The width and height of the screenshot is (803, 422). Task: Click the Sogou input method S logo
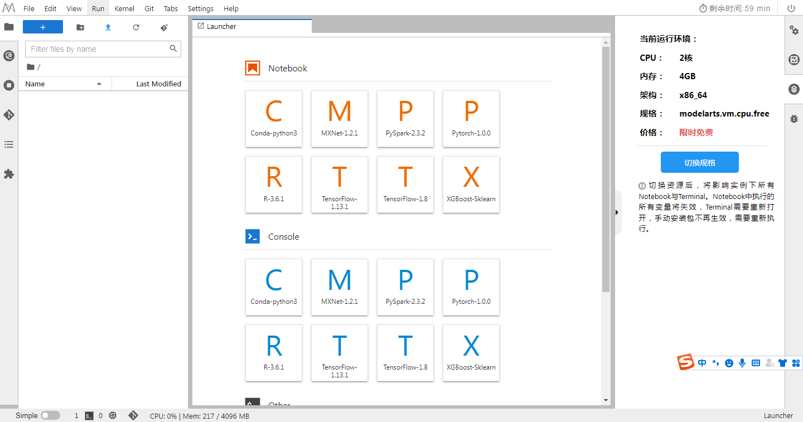[686, 362]
